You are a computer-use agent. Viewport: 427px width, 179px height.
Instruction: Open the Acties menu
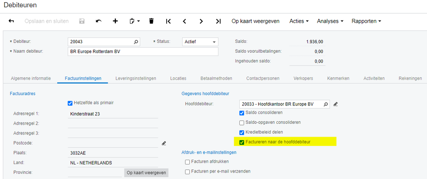299,21
